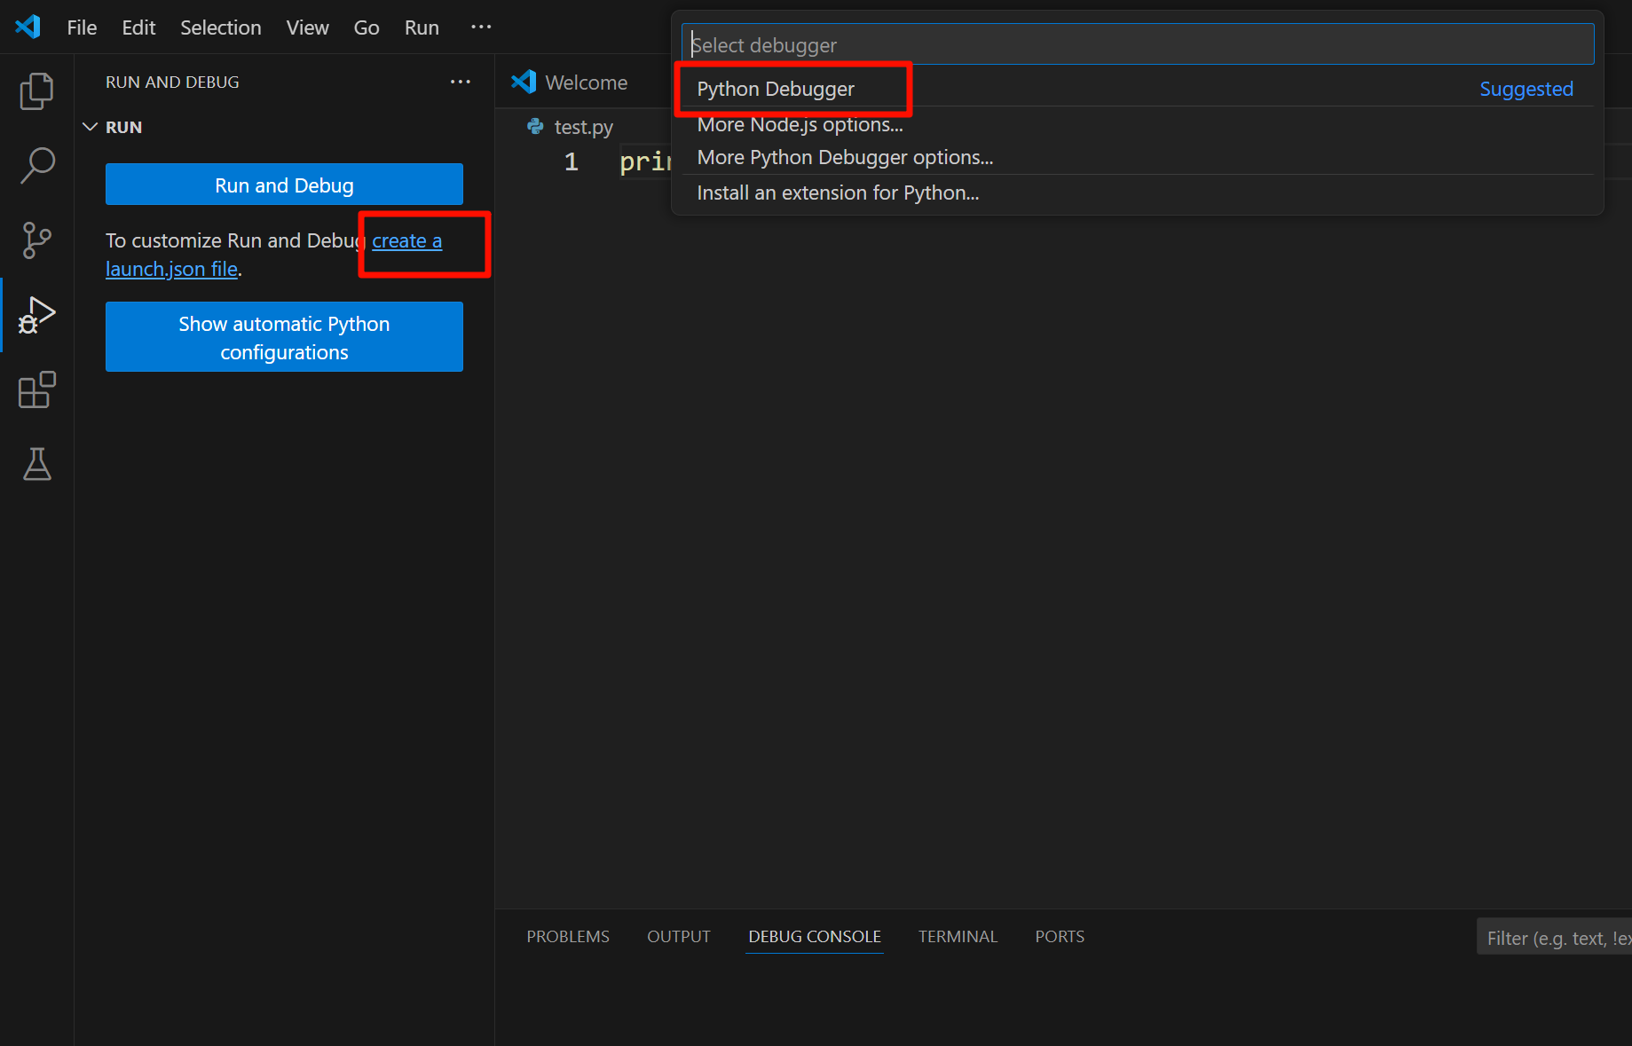Switch to the PORTS panel tab
The image size is (1632, 1046).
tap(1060, 937)
